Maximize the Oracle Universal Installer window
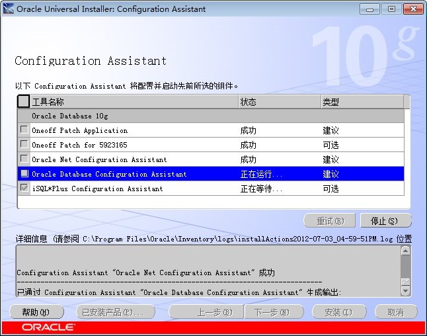Image resolution: width=427 pixels, height=336 pixels. click(391, 9)
